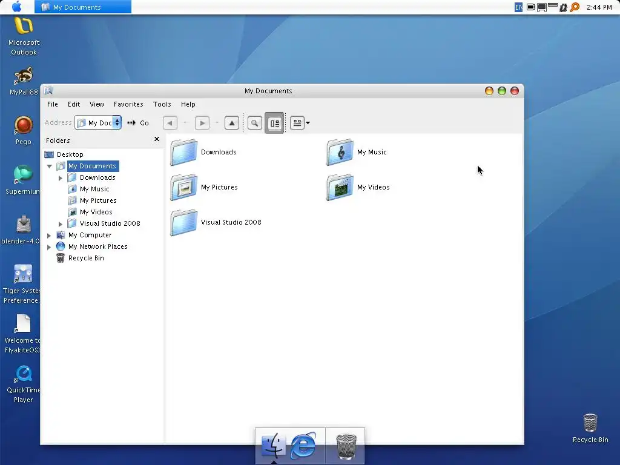The height and width of the screenshot is (465, 620).
Task: Open the Help menu
Action: pos(188,104)
